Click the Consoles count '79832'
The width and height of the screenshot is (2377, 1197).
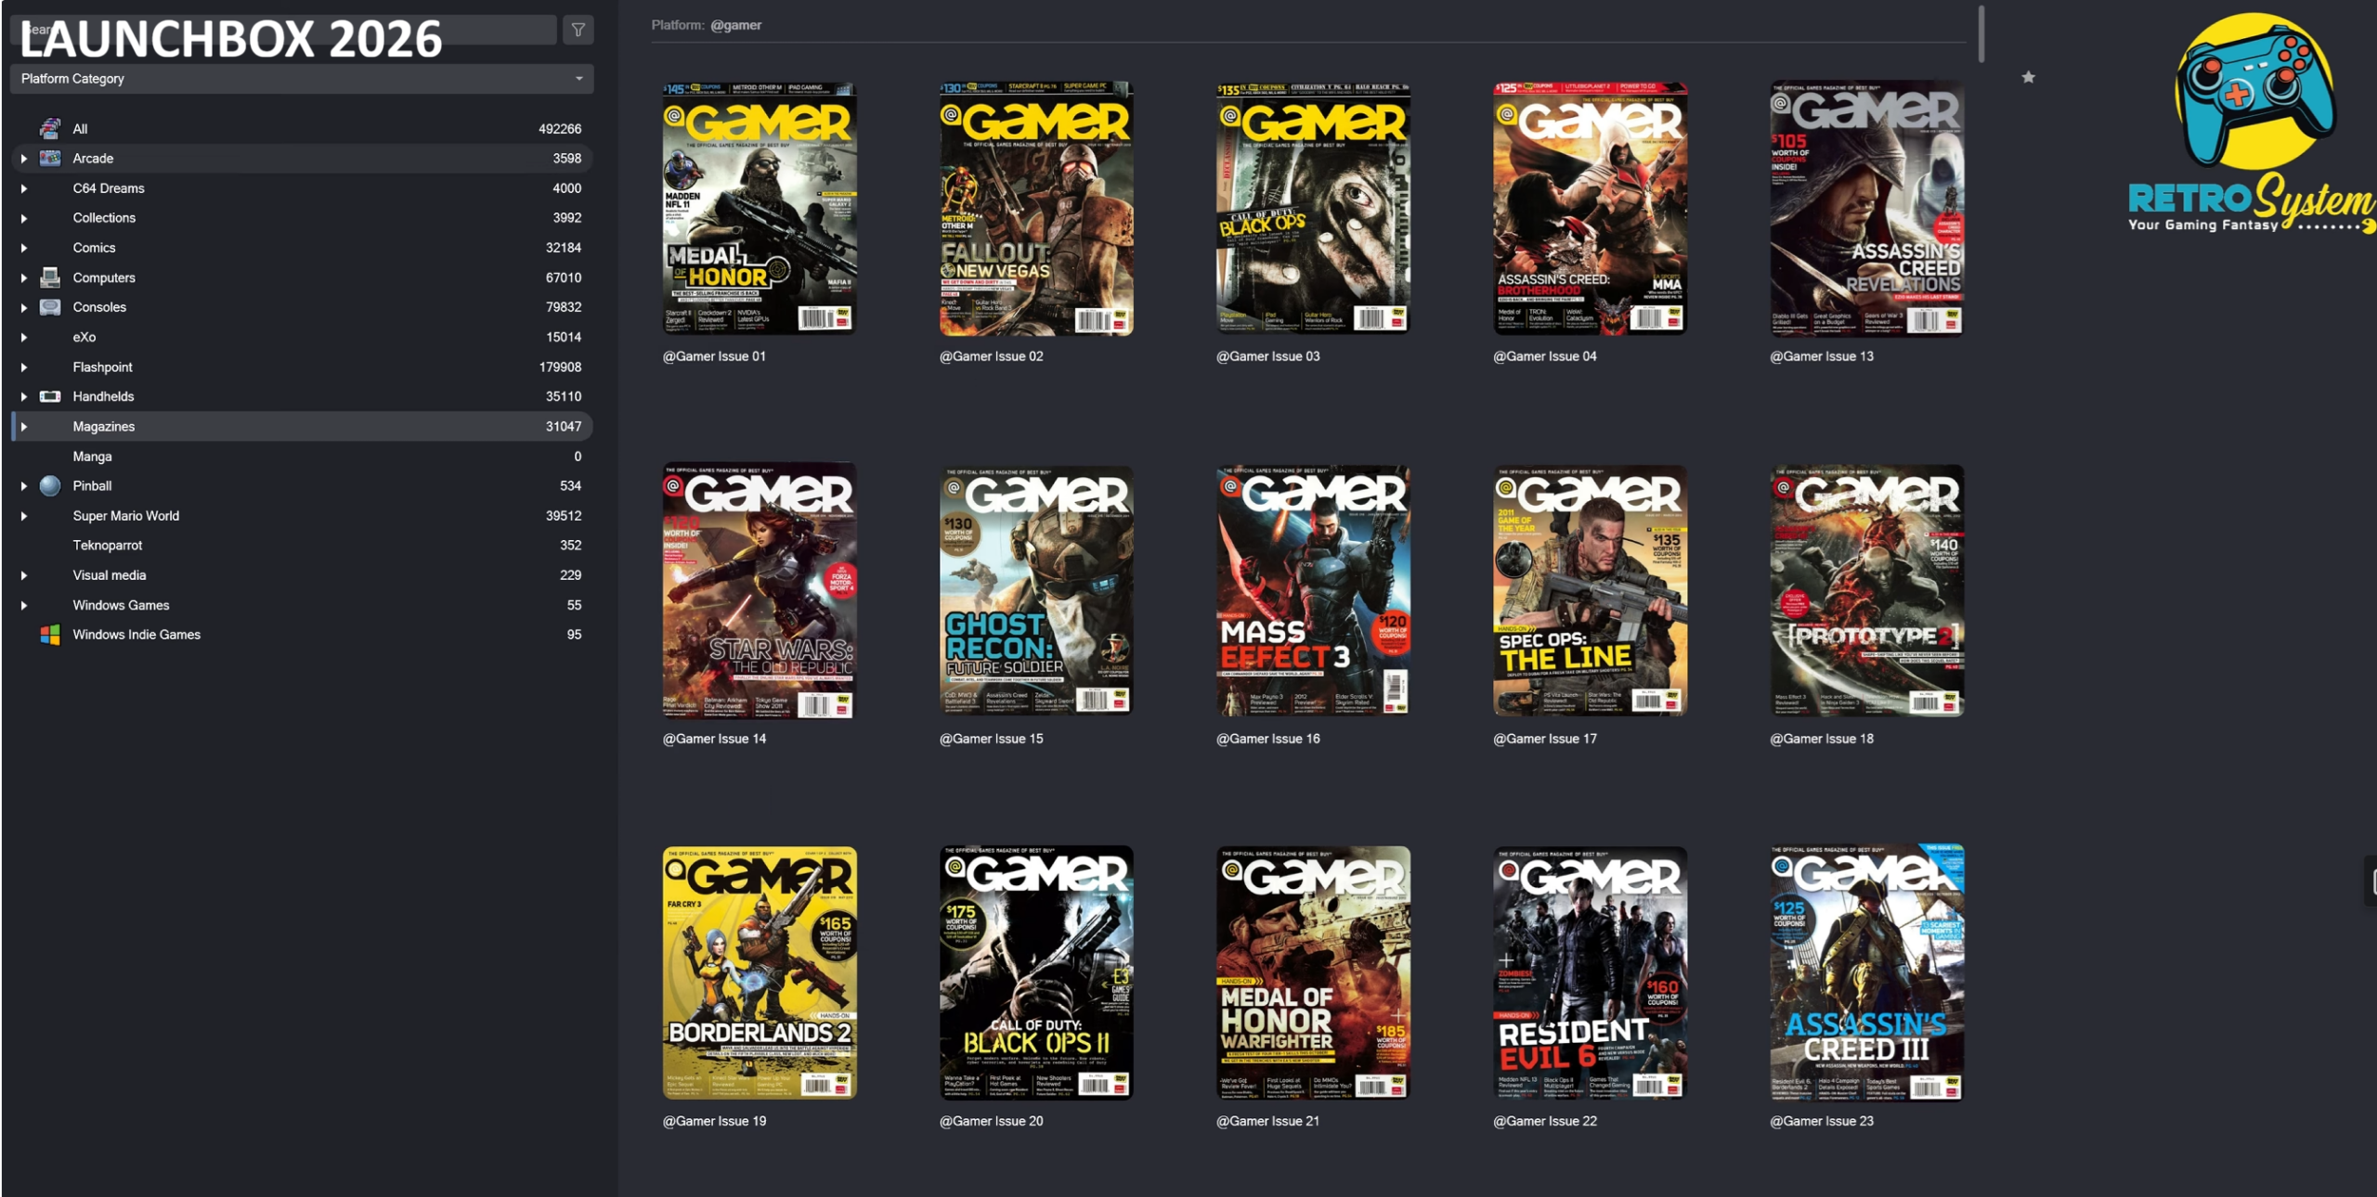point(564,307)
